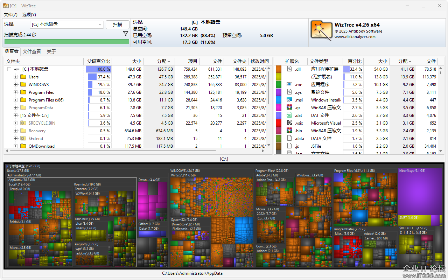Click the $RECYCLE.BIN gear folder icon
The height and width of the screenshot is (280, 448).
click(x=23, y=123)
